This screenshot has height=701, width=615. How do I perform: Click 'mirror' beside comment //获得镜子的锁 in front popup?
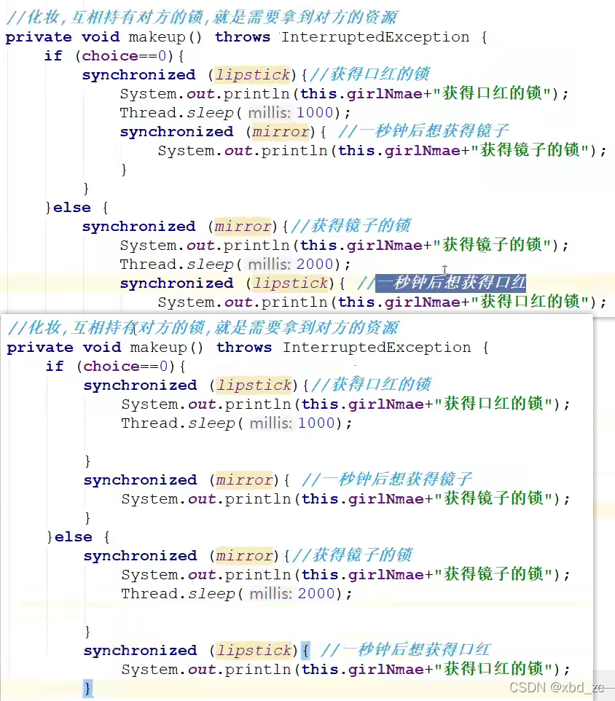(244, 556)
